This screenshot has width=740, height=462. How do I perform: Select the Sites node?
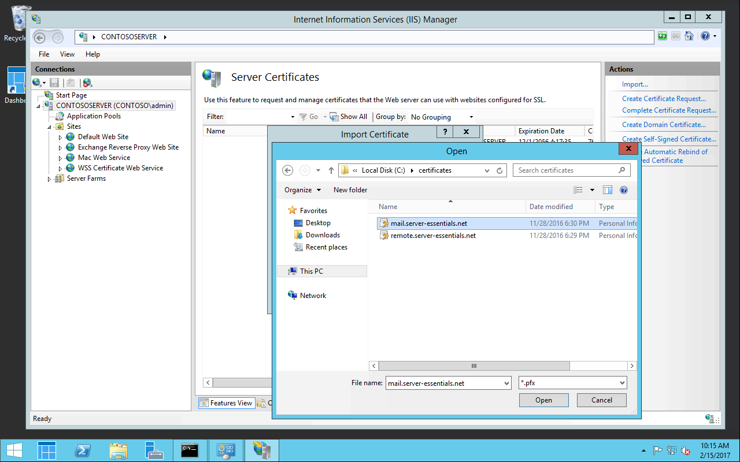click(x=73, y=126)
